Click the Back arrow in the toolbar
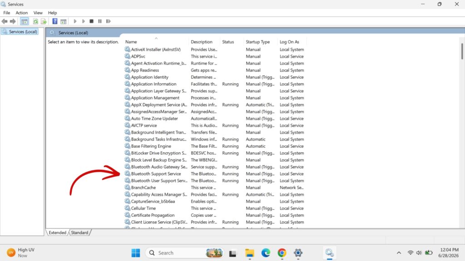The height and width of the screenshot is (261, 465). (5, 21)
